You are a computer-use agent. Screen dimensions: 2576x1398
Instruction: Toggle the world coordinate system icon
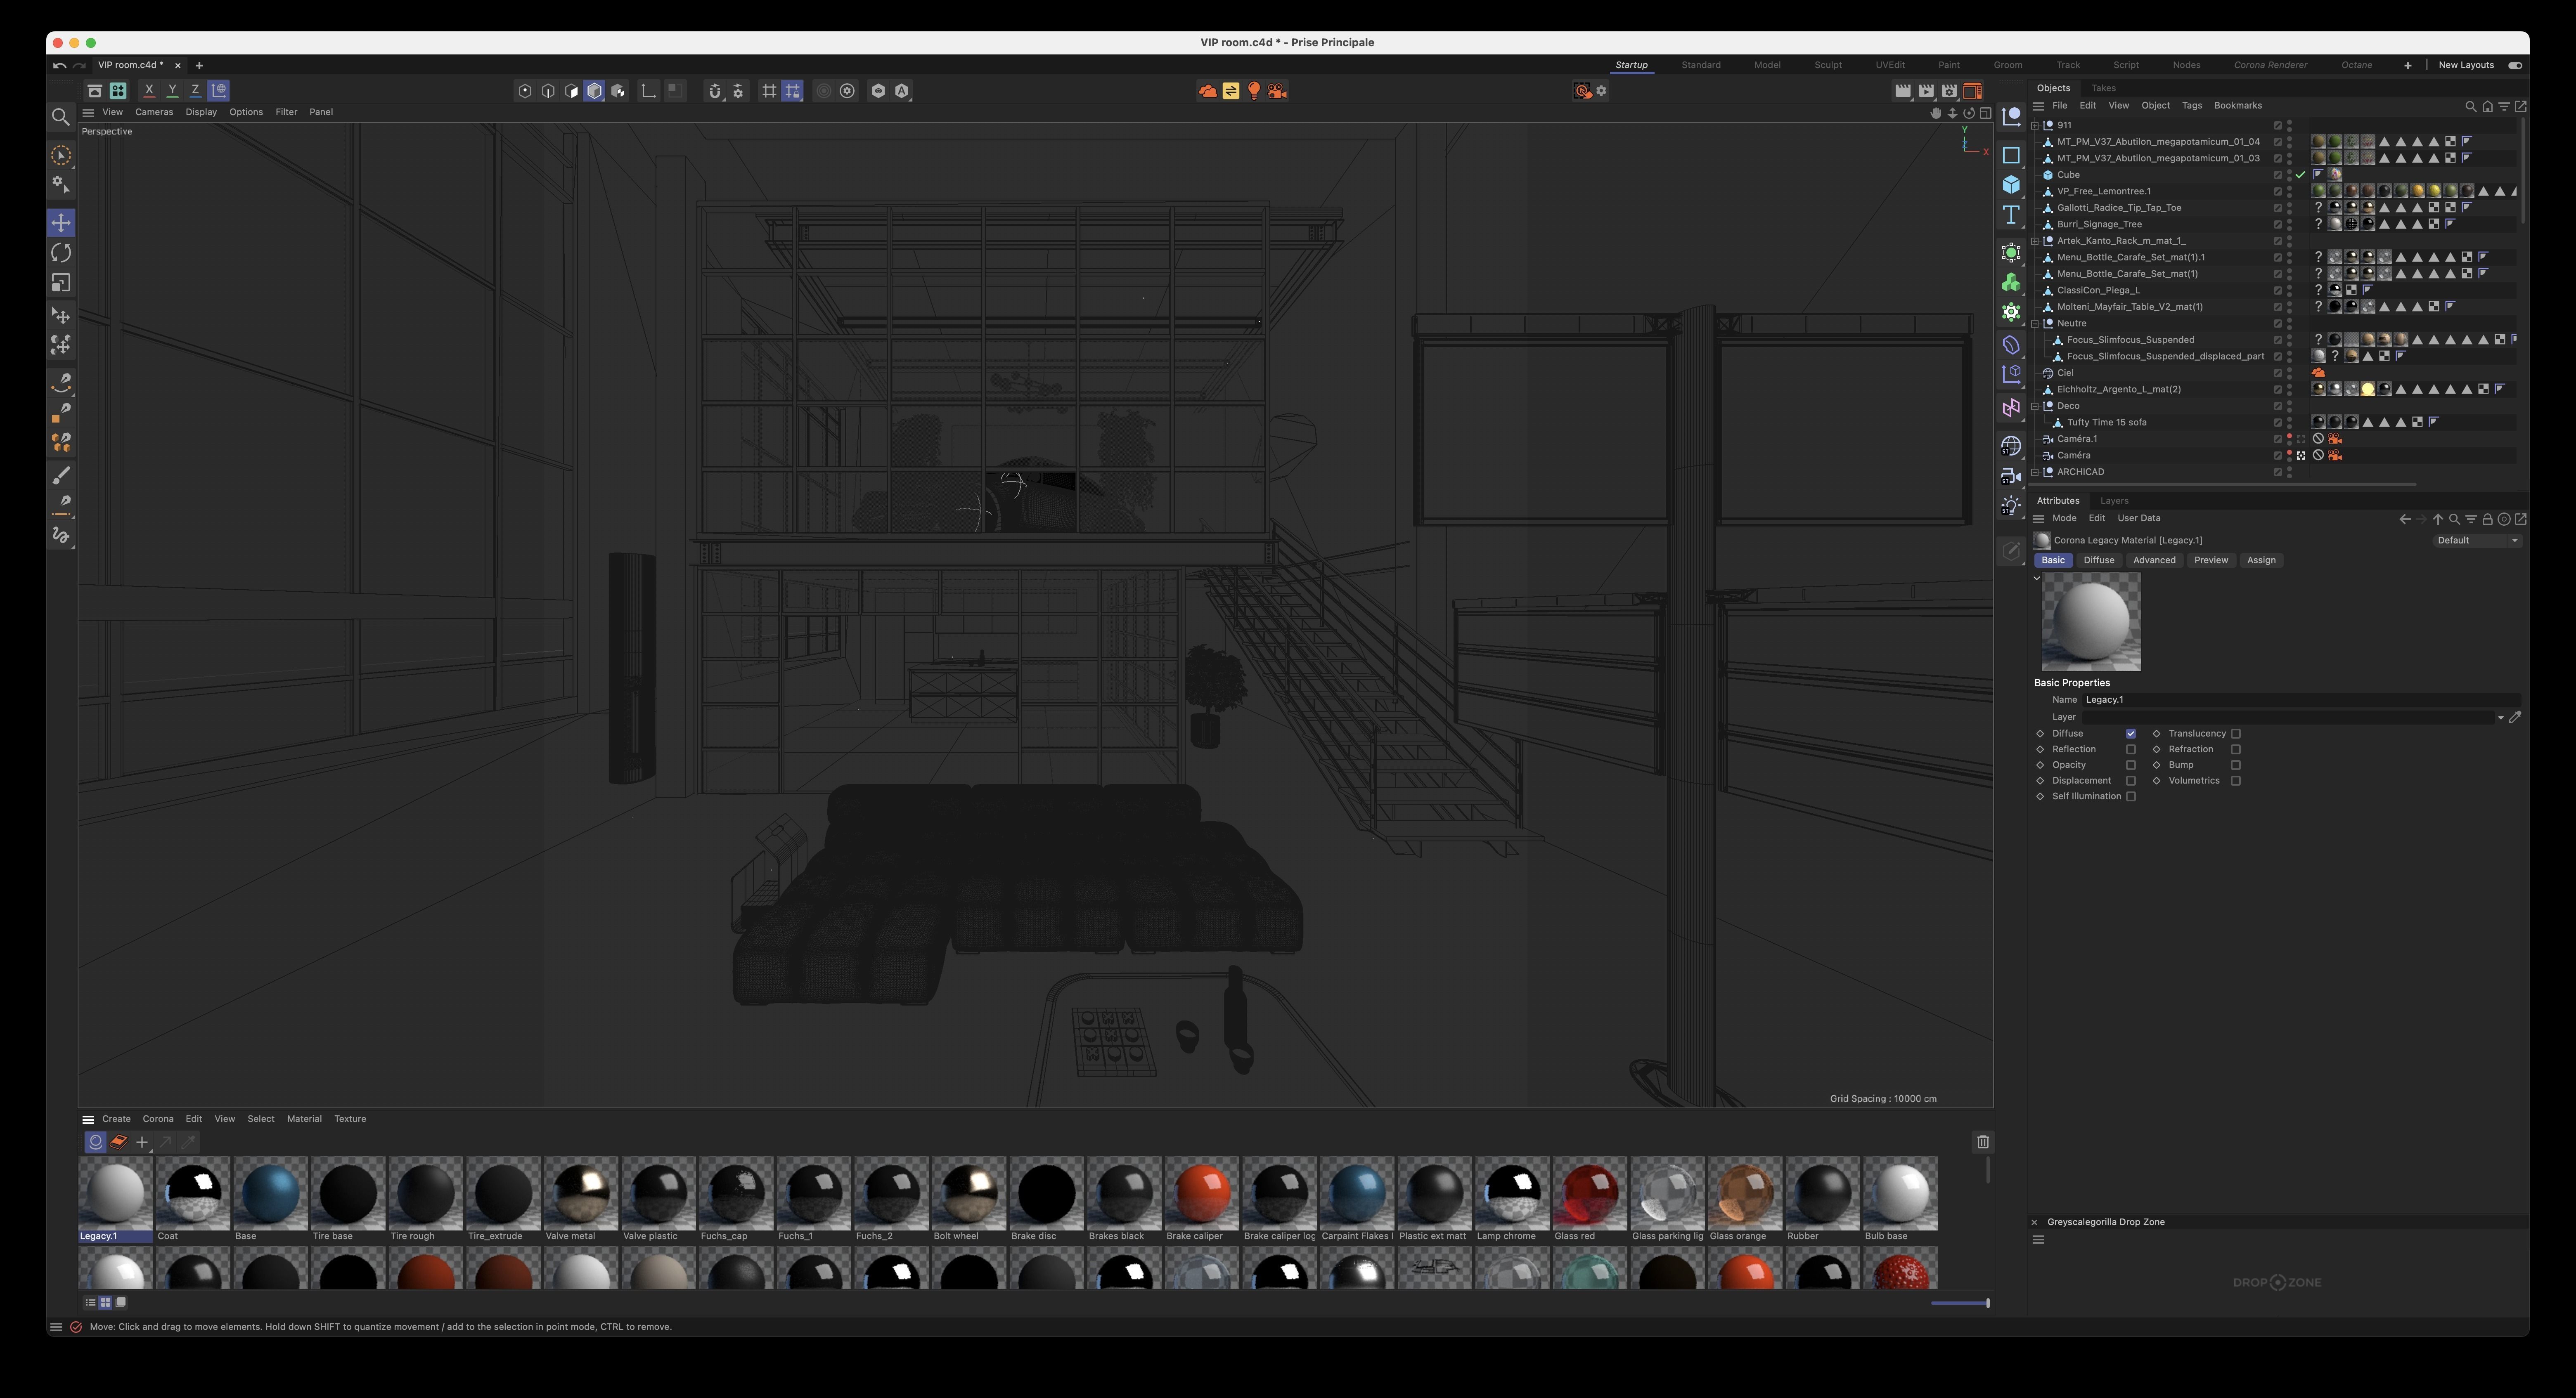point(219,90)
